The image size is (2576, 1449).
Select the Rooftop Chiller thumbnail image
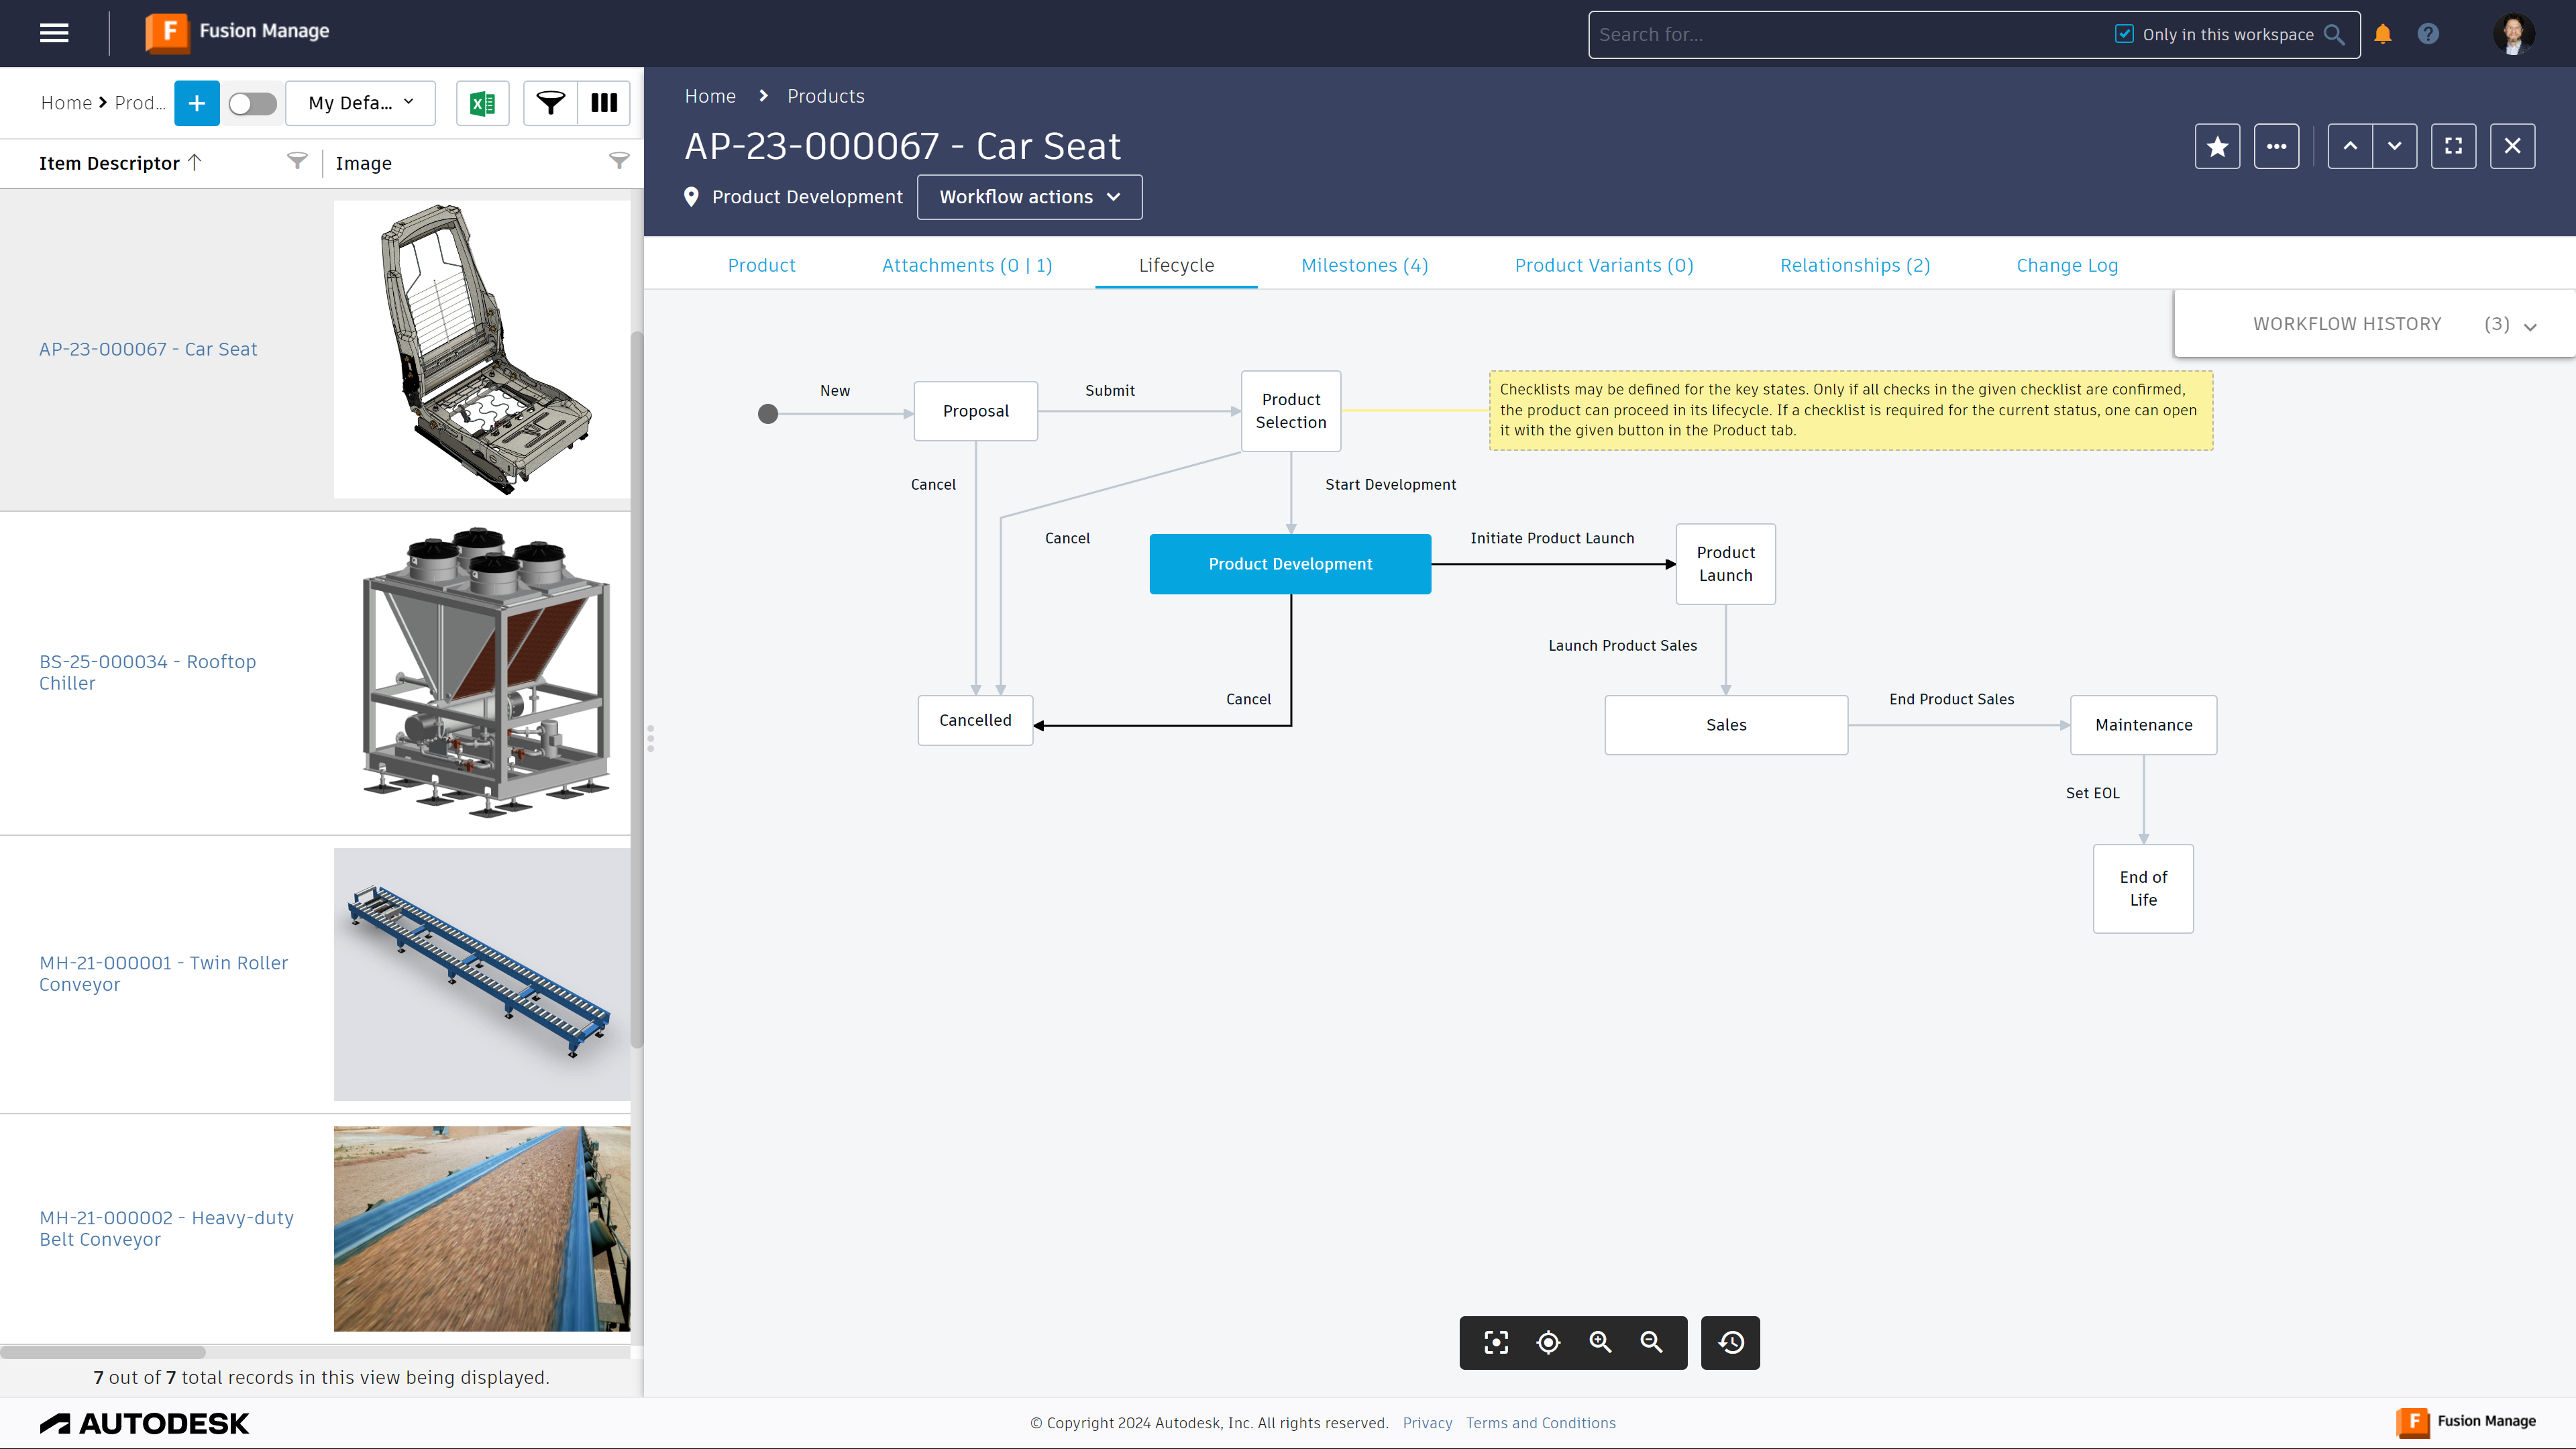481,674
